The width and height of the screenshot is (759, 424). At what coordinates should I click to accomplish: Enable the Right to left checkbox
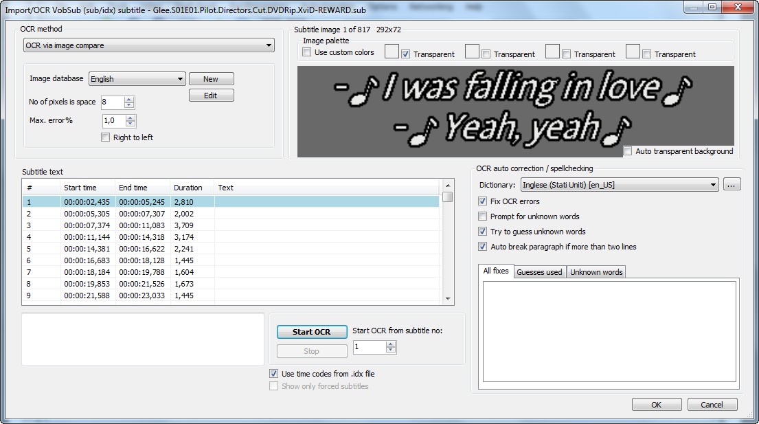point(105,137)
